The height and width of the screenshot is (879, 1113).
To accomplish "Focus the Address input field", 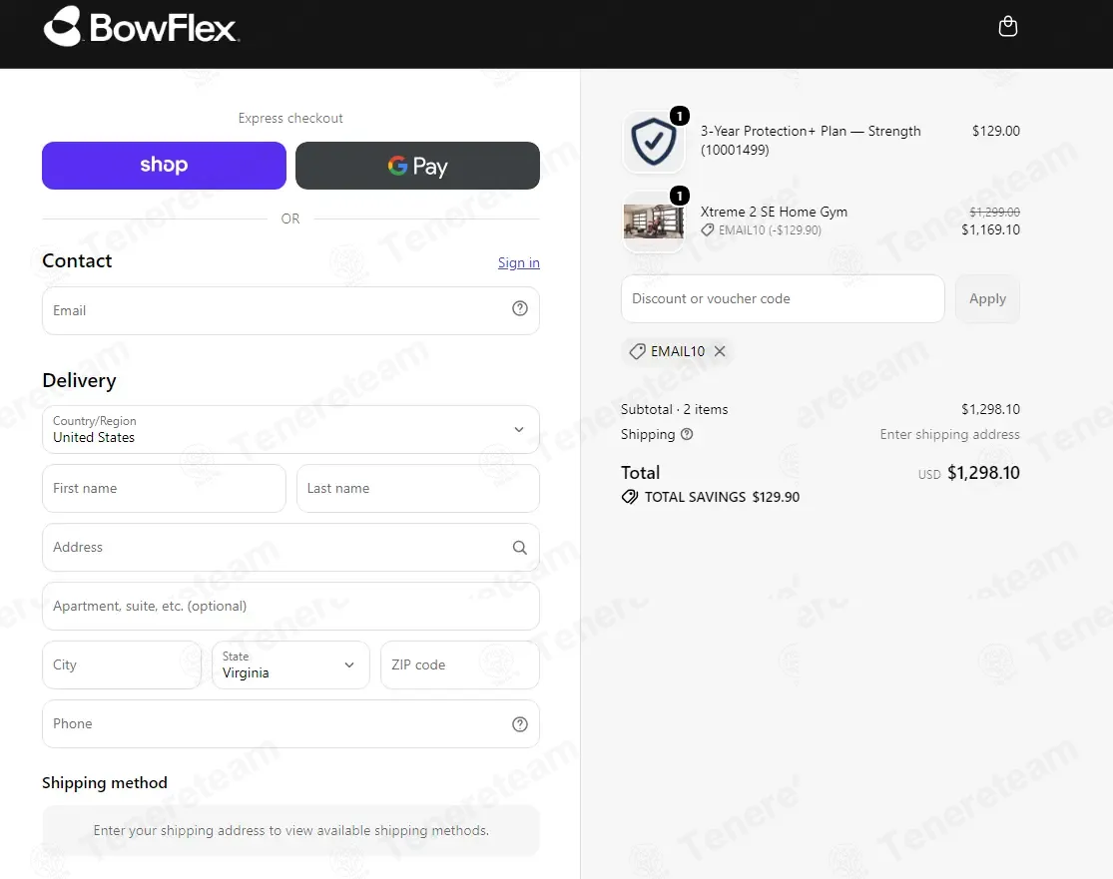I will [291, 547].
